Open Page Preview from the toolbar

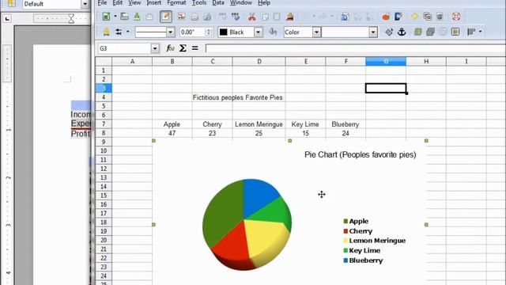207,17
